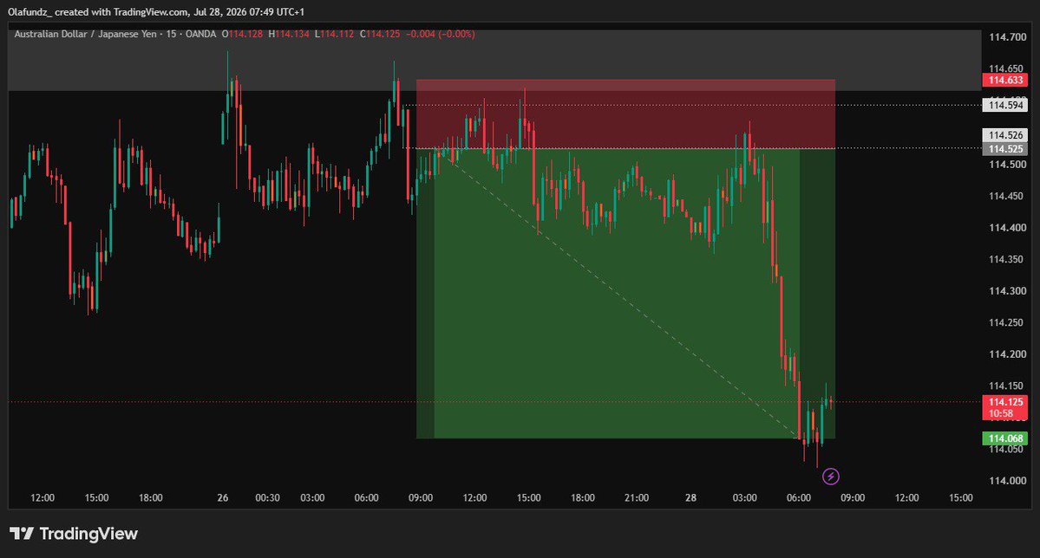Click the 114.200 price axis label
Screen dimensions: 1040x558
coord(1008,354)
